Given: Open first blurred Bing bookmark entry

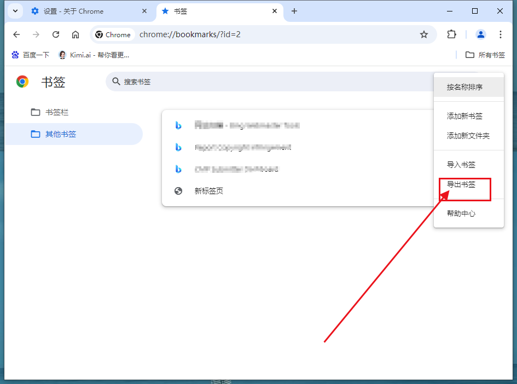Looking at the screenshot, I should 298,125.
